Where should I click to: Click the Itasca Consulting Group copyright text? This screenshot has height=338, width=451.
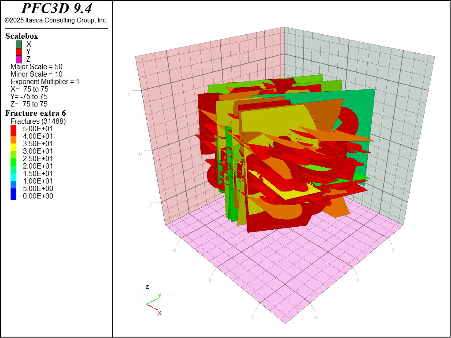tap(56, 20)
